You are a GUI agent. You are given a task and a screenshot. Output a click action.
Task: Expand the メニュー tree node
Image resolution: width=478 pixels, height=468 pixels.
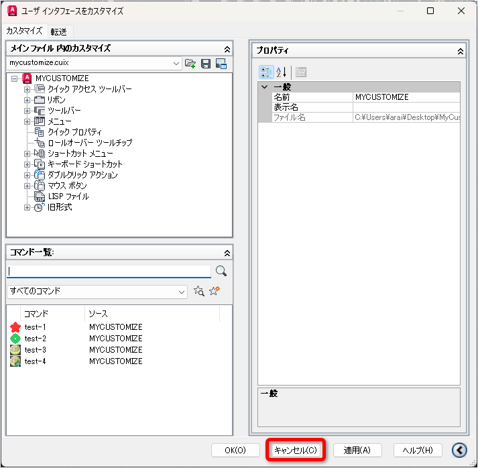[x=27, y=121]
